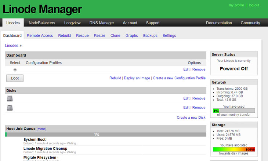Open the Linodes main tab
This screenshot has width=268, height=161.
13,23
